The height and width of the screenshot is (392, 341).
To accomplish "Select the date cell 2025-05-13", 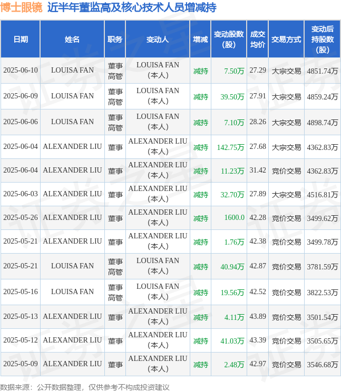I will pyautogui.click(x=21, y=317).
